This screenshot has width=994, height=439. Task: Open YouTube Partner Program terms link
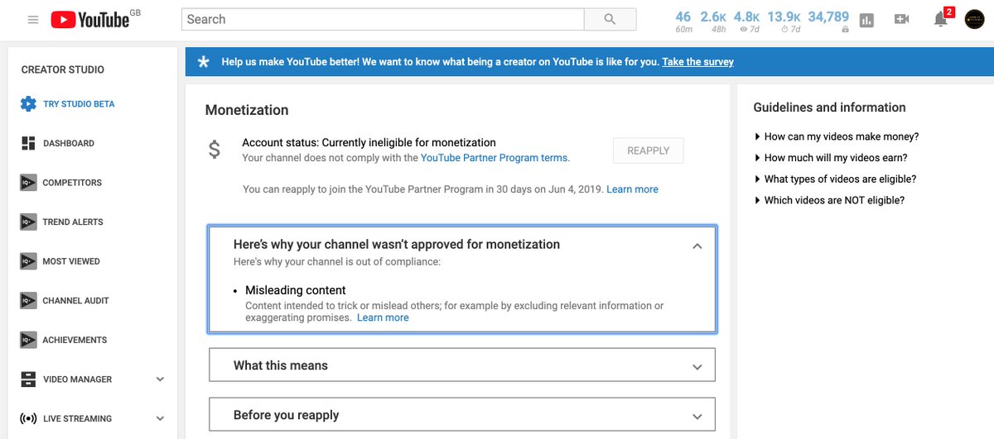coord(494,157)
